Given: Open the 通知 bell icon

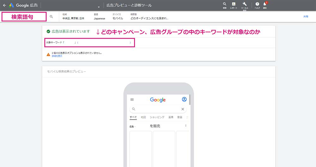Looking at the screenshot, I should (x=265, y=5).
